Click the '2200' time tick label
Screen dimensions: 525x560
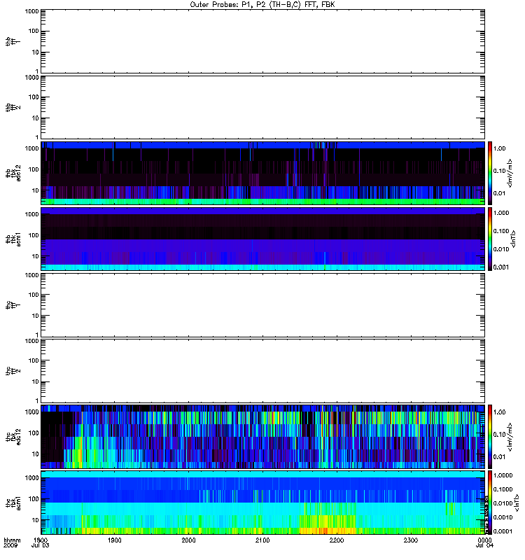pos(337,540)
